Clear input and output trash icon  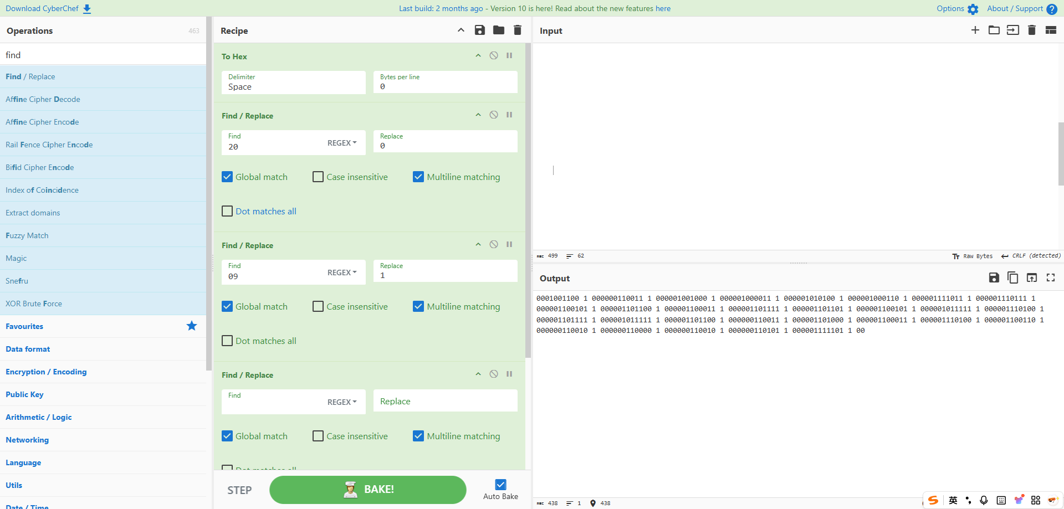[1032, 30]
